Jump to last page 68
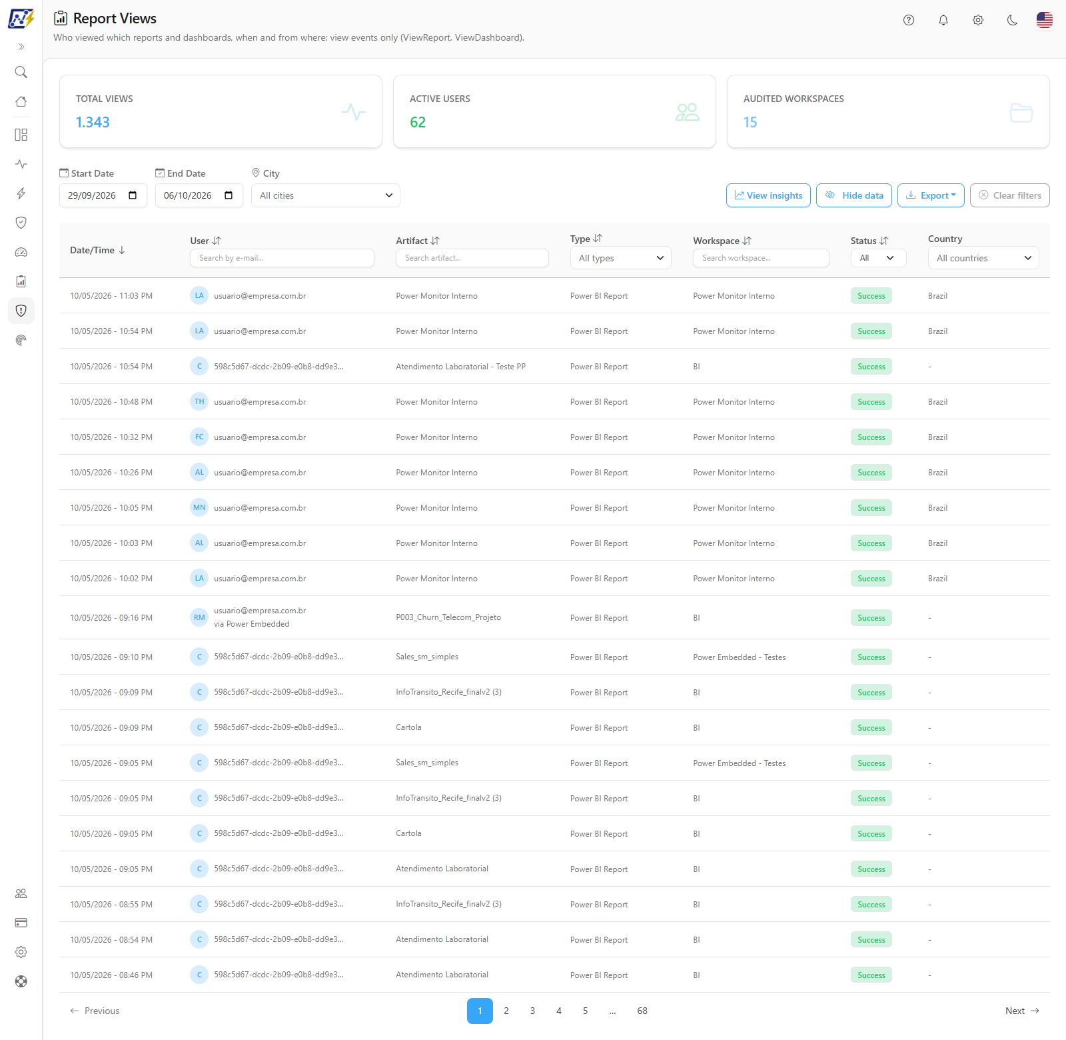Image resolution: width=1066 pixels, height=1040 pixels. coord(642,1011)
